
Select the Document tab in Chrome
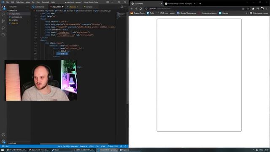(x=146, y=4)
